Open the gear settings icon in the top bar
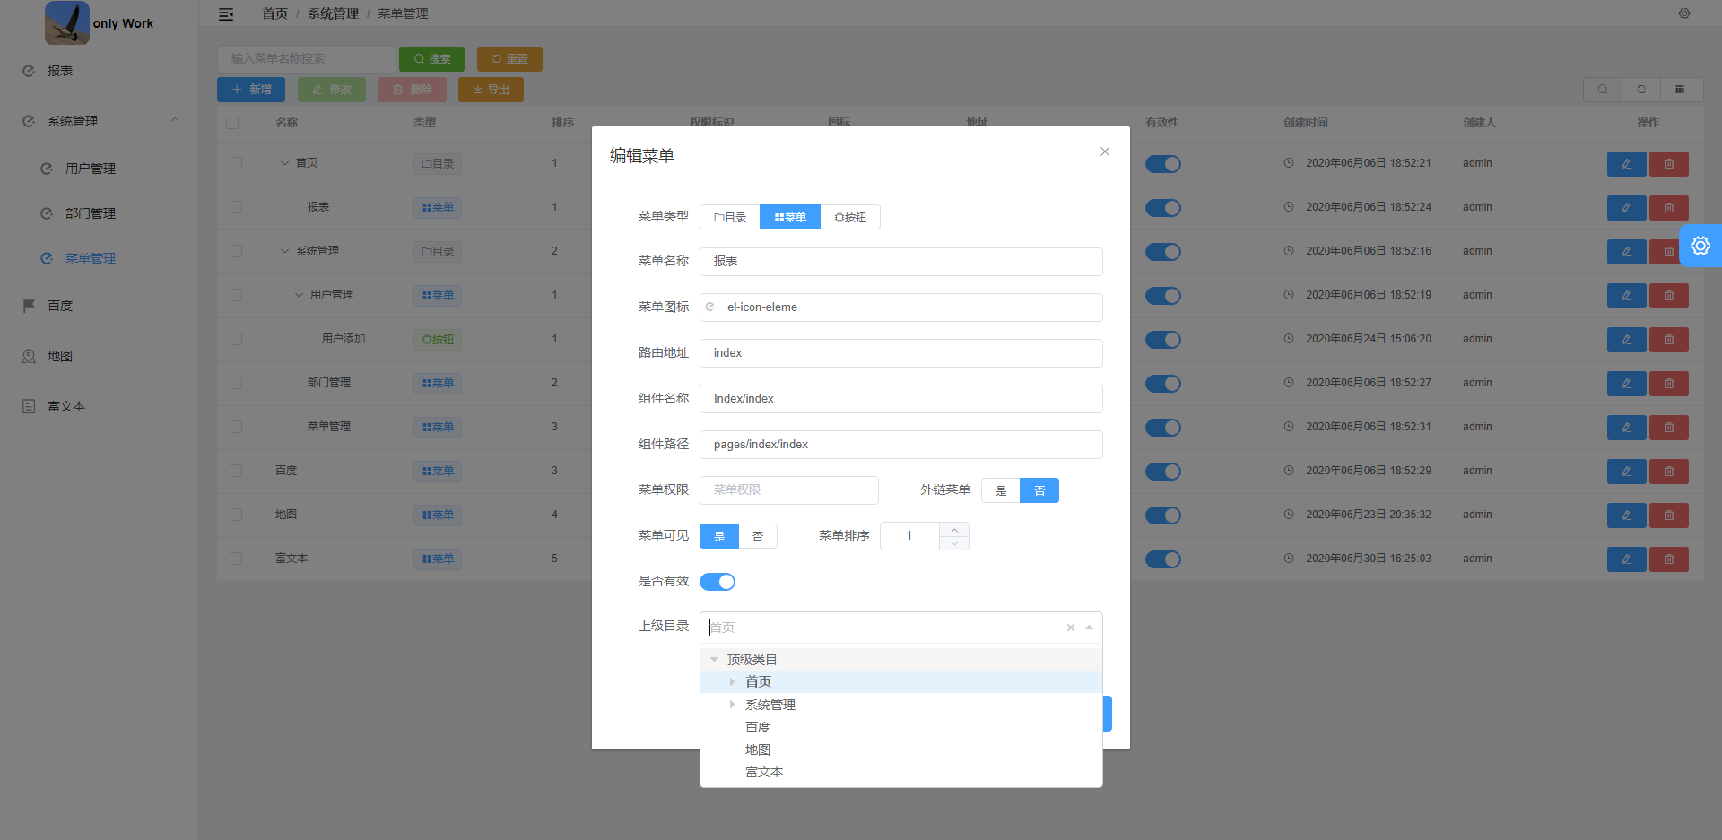Image resolution: width=1722 pixels, height=840 pixels. (x=1684, y=13)
